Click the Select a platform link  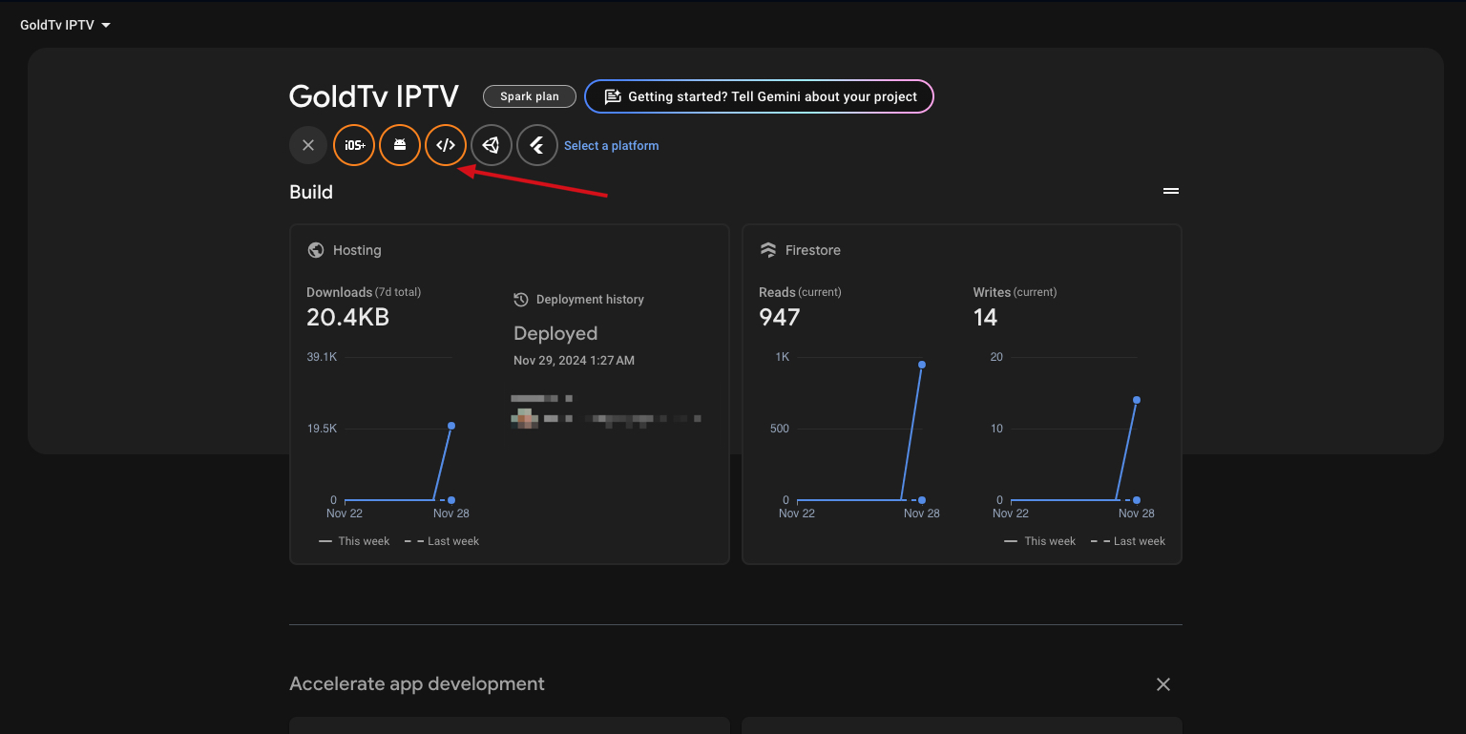point(612,146)
